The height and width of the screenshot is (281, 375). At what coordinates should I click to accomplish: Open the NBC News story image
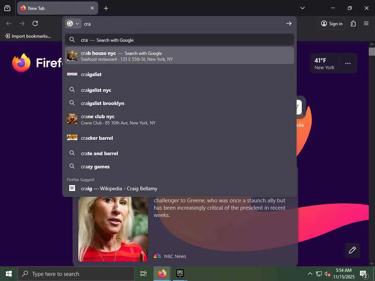coord(113,229)
